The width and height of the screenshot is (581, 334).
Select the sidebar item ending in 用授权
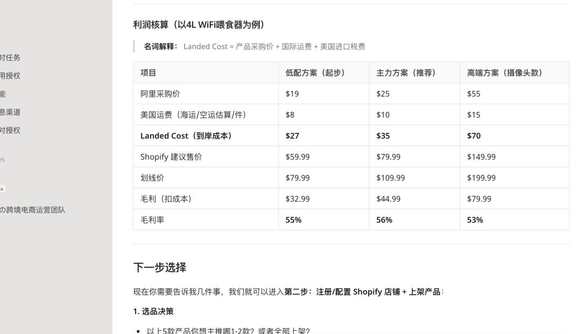[x=10, y=76]
